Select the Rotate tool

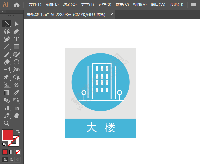tap(16, 62)
